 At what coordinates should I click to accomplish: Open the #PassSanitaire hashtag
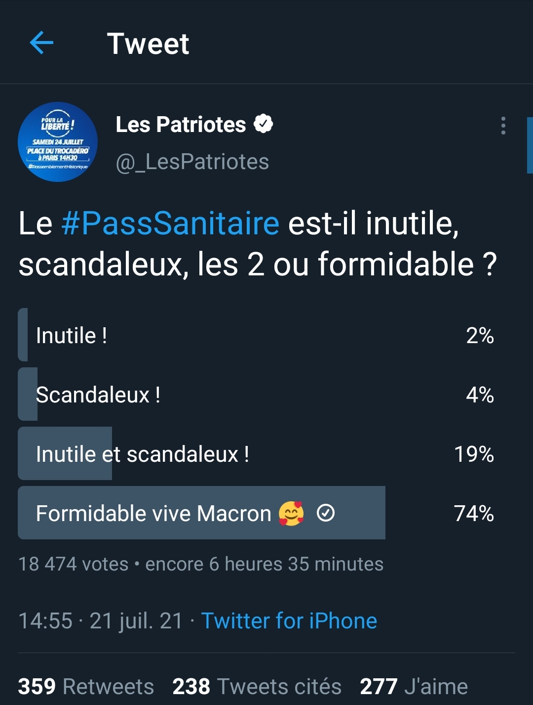[x=170, y=223]
